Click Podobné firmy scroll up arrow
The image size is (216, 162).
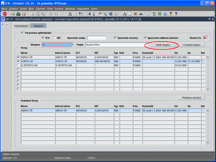click(x=208, y=110)
